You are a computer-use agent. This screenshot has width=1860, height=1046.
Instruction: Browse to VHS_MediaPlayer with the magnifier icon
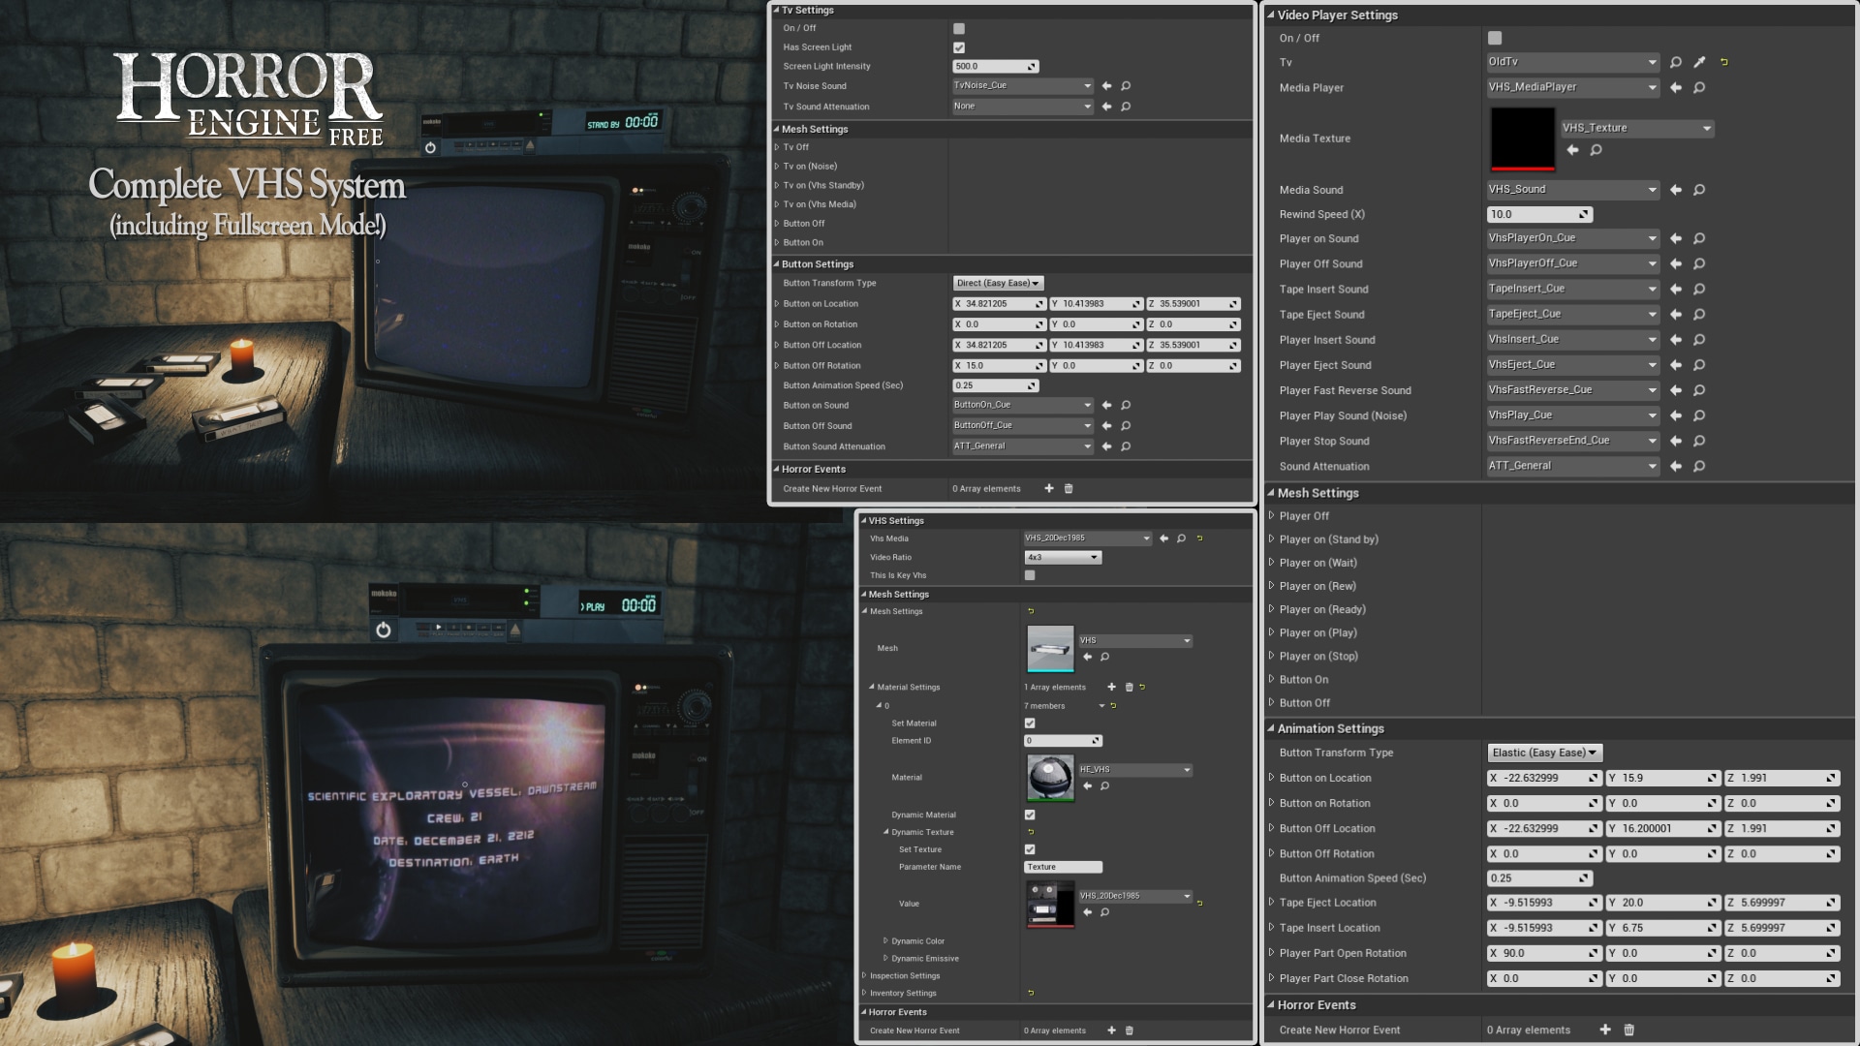pos(1698,87)
